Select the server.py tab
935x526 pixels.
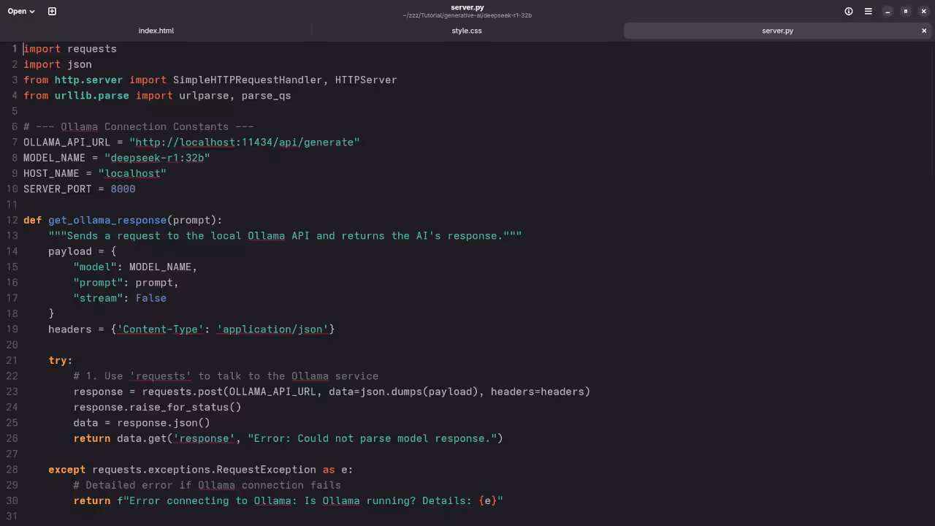(x=777, y=31)
